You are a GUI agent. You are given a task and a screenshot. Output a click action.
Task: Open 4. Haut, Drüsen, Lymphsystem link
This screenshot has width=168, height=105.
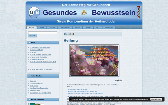pos(41,55)
